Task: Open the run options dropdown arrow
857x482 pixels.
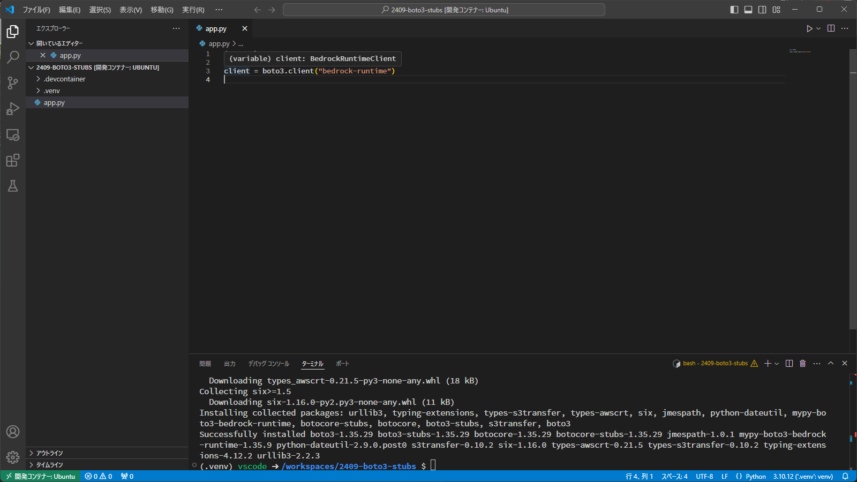Action: click(x=818, y=28)
